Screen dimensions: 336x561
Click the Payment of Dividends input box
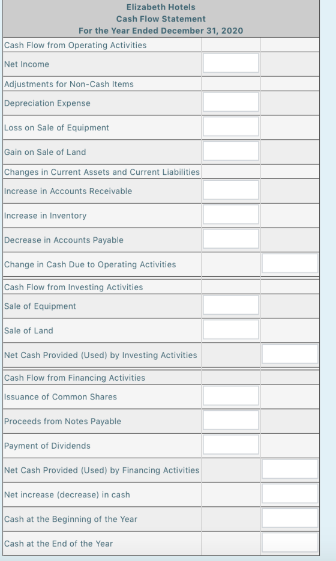(x=230, y=444)
